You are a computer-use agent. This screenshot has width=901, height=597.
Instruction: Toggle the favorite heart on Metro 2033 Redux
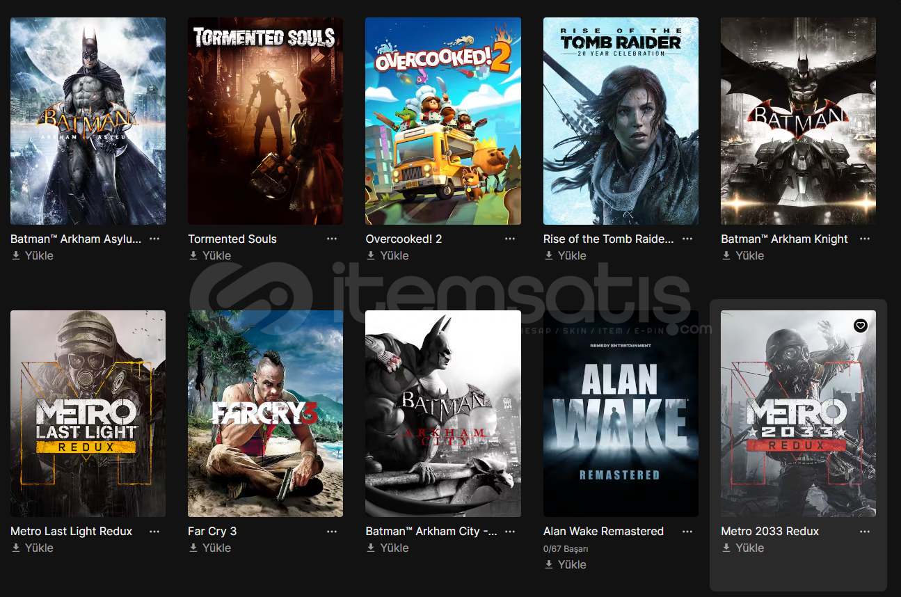tap(861, 326)
